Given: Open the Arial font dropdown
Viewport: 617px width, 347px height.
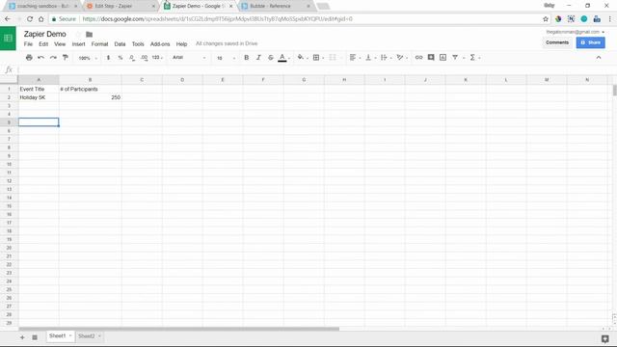Looking at the screenshot, I should (x=189, y=58).
